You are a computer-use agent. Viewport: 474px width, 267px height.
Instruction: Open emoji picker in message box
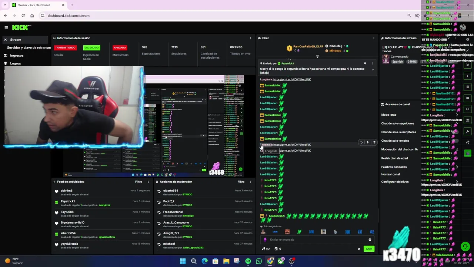coord(370,240)
